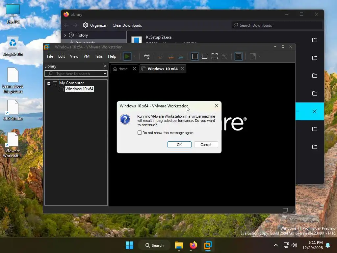337x253 pixels.
Task: Click the Unity mode toolbar icon
Action: pos(224,56)
